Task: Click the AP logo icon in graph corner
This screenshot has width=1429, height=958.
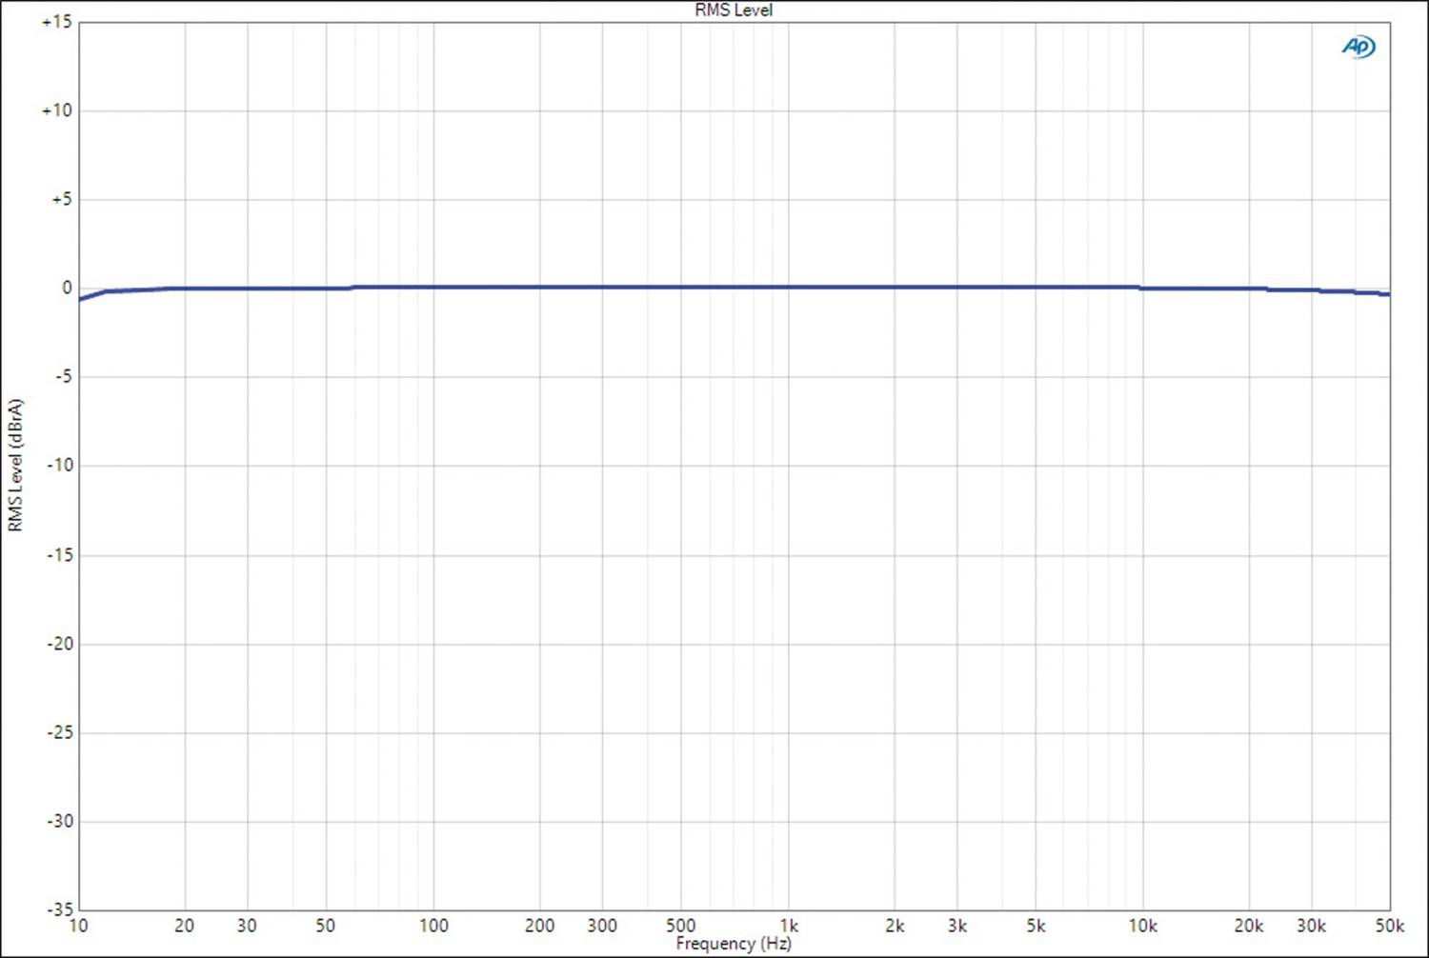Action: point(1359,47)
